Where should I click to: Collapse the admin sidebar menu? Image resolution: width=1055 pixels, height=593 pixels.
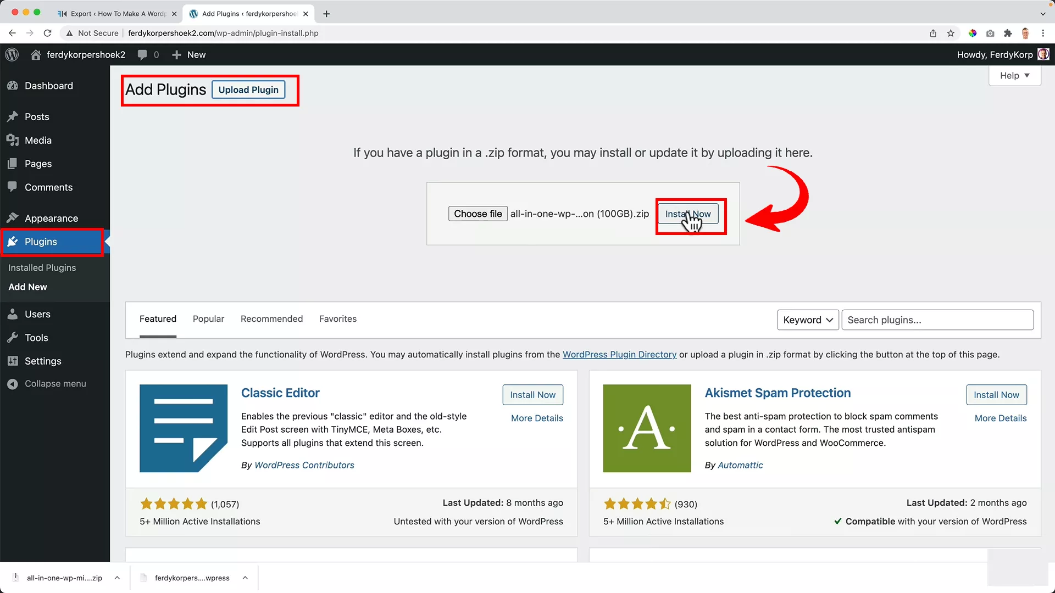[x=55, y=383]
